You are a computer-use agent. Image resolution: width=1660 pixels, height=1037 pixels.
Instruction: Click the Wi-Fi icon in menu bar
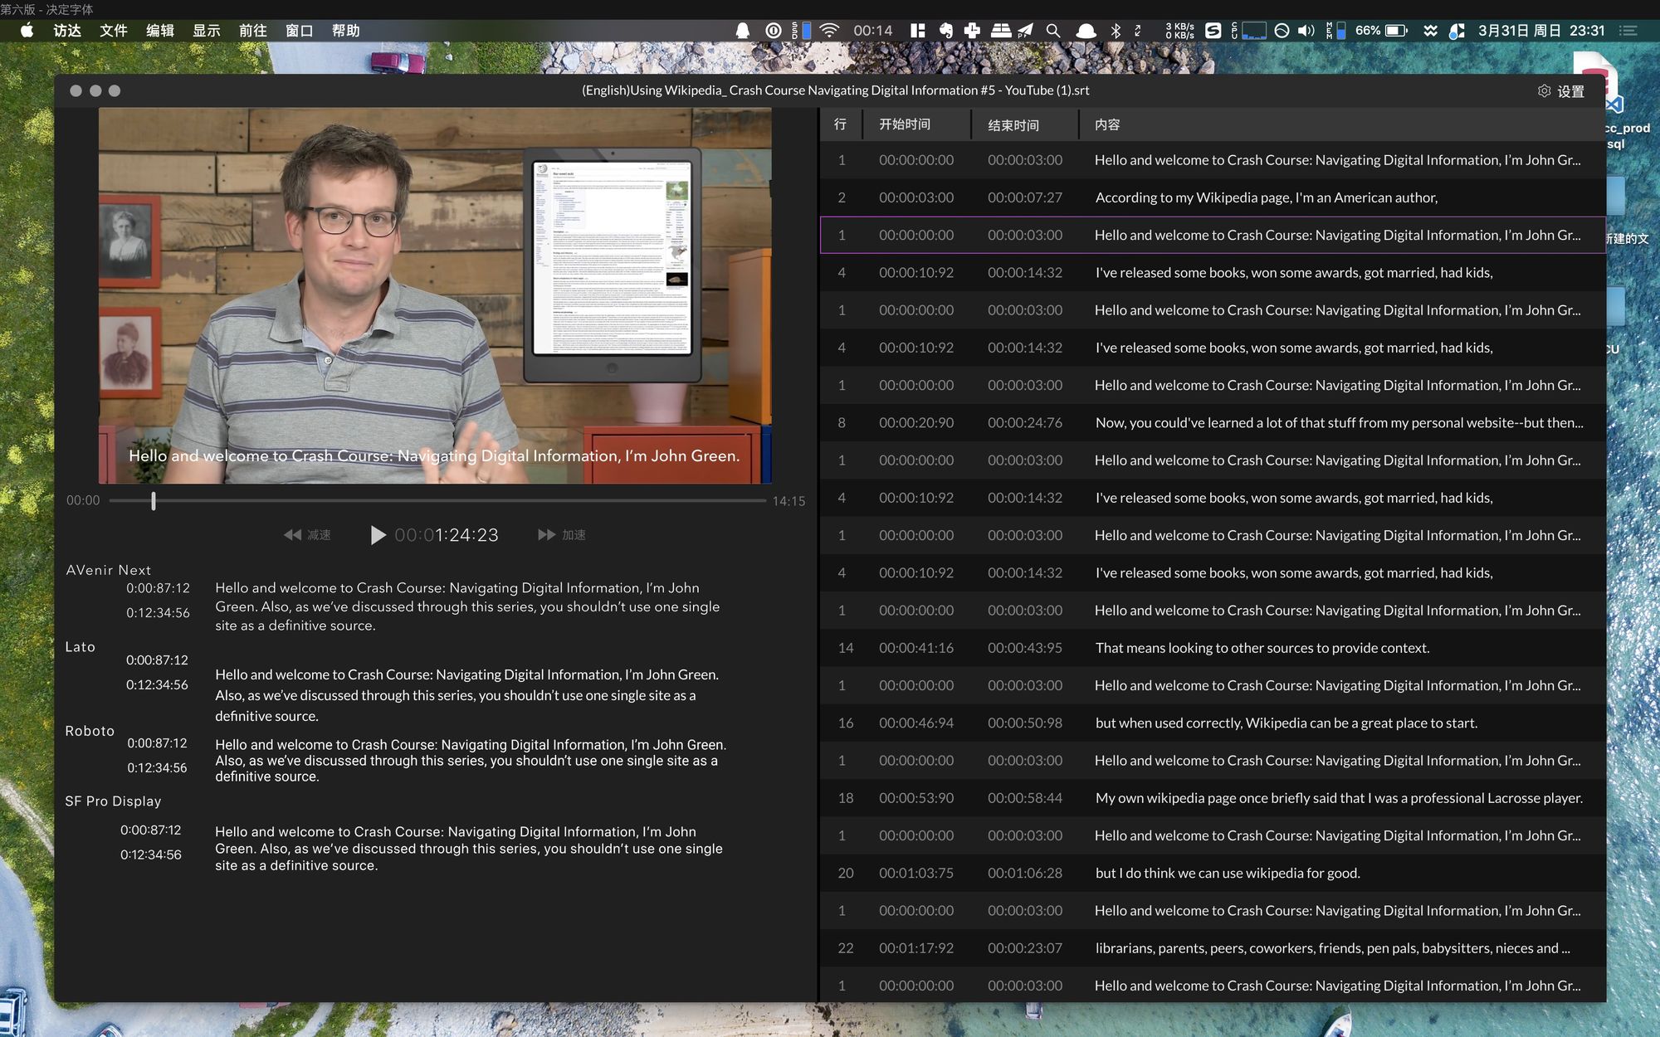828,31
